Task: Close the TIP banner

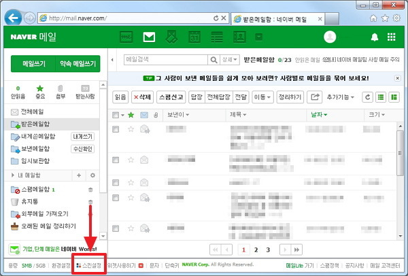Action: pos(398,78)
